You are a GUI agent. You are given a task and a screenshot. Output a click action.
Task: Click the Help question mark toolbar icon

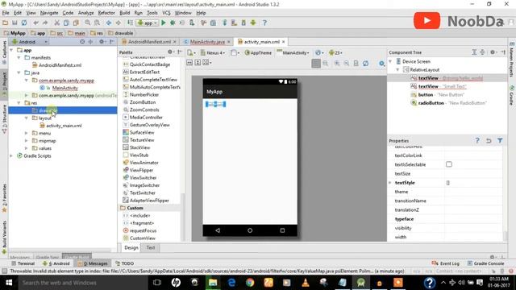point(264,23)
